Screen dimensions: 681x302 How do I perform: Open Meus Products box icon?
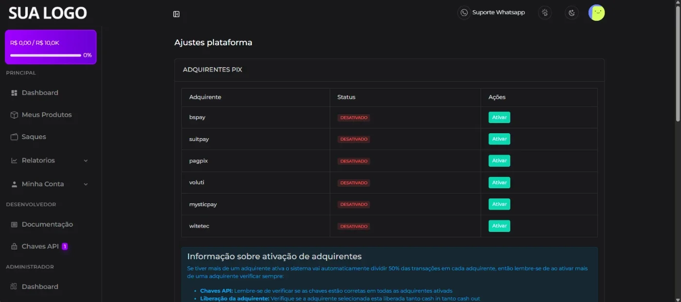click(x=14, y=115)
